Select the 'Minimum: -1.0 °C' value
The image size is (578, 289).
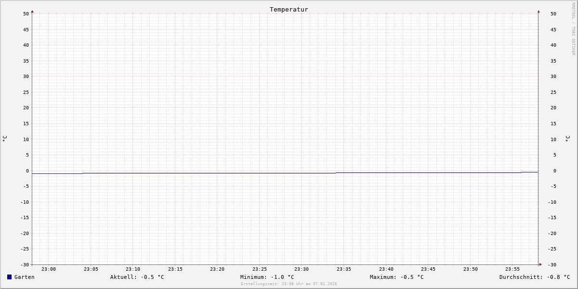[267, 277]
